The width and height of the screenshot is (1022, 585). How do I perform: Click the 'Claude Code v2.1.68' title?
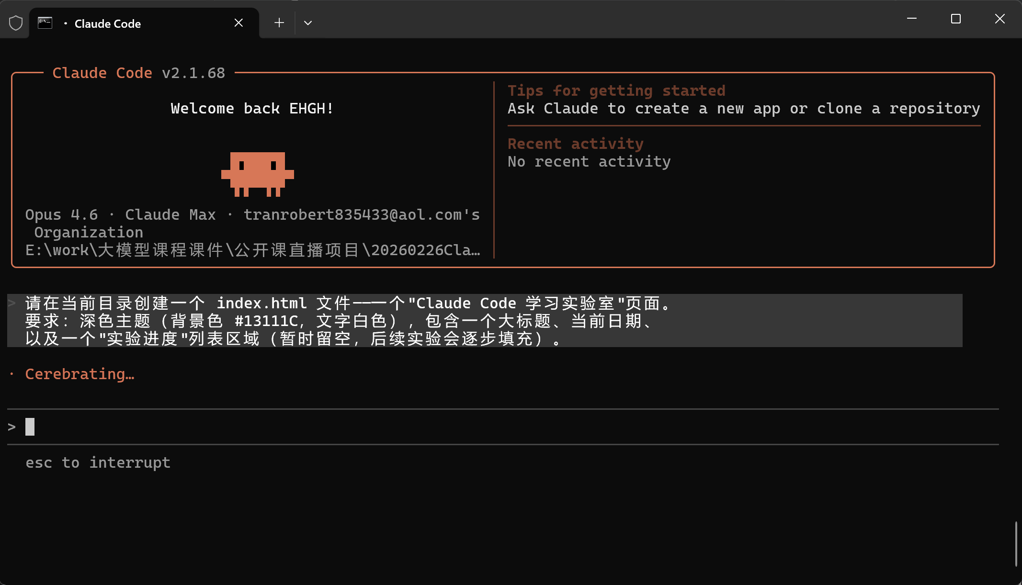pos(139,73)
